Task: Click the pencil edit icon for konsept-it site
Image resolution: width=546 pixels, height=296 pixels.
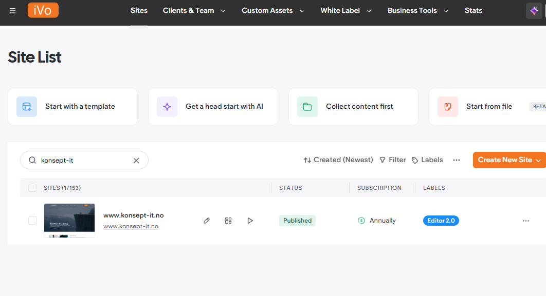Action: pyautogui.click(x=207, y=221)
